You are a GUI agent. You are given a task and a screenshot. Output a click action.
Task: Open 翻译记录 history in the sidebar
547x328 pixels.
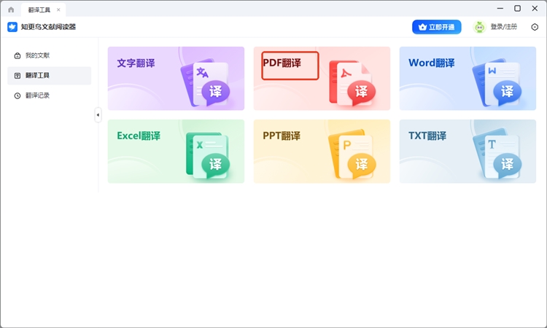click(49, 95)
